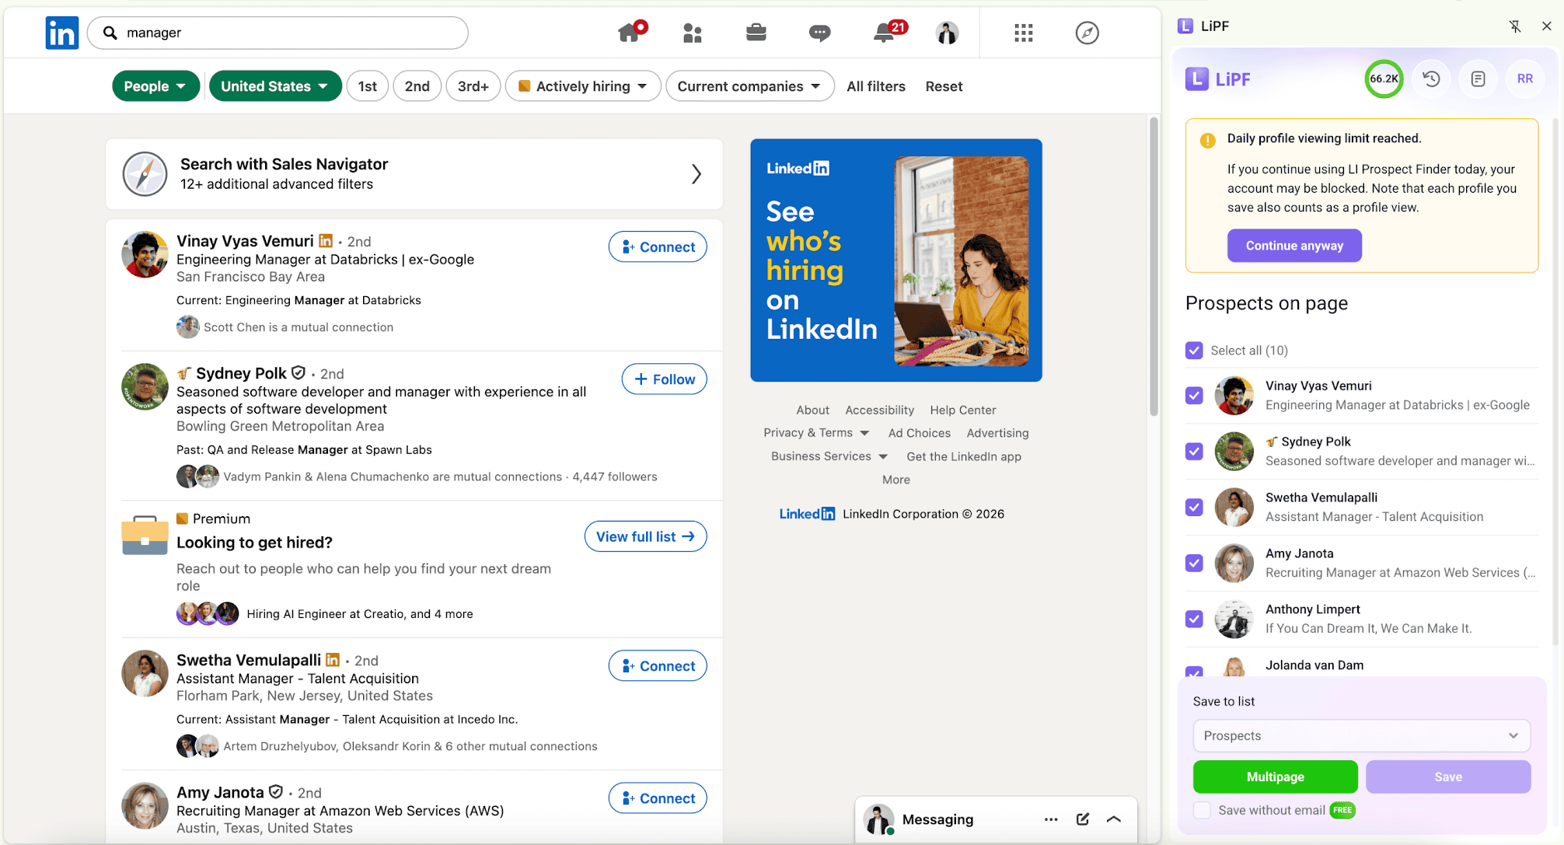Open the People filter dropdown
Screen dimensions: 1564x845
(x=155, y=86)
